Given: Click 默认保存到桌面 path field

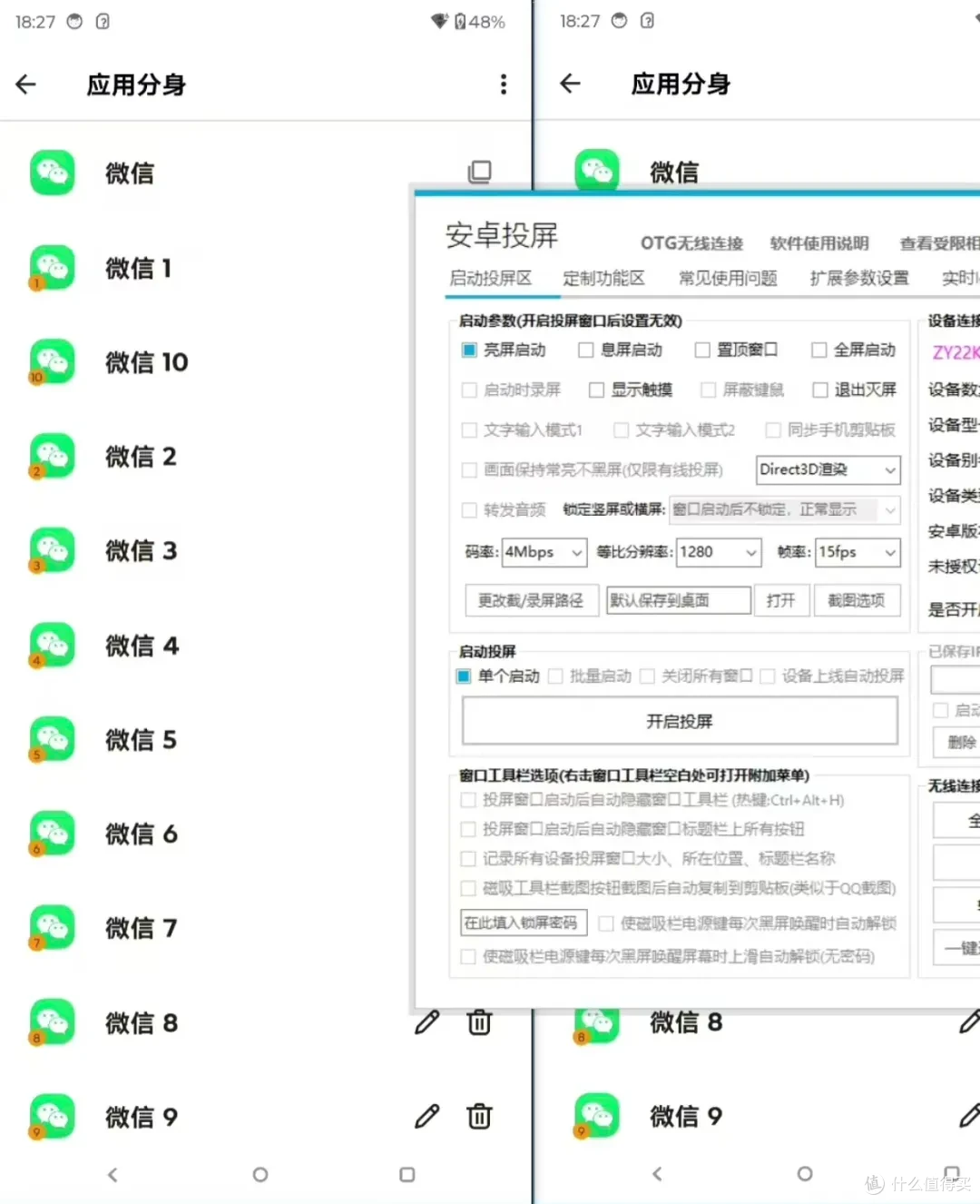Looking at the screenshot, I should [x=679, y=600].
